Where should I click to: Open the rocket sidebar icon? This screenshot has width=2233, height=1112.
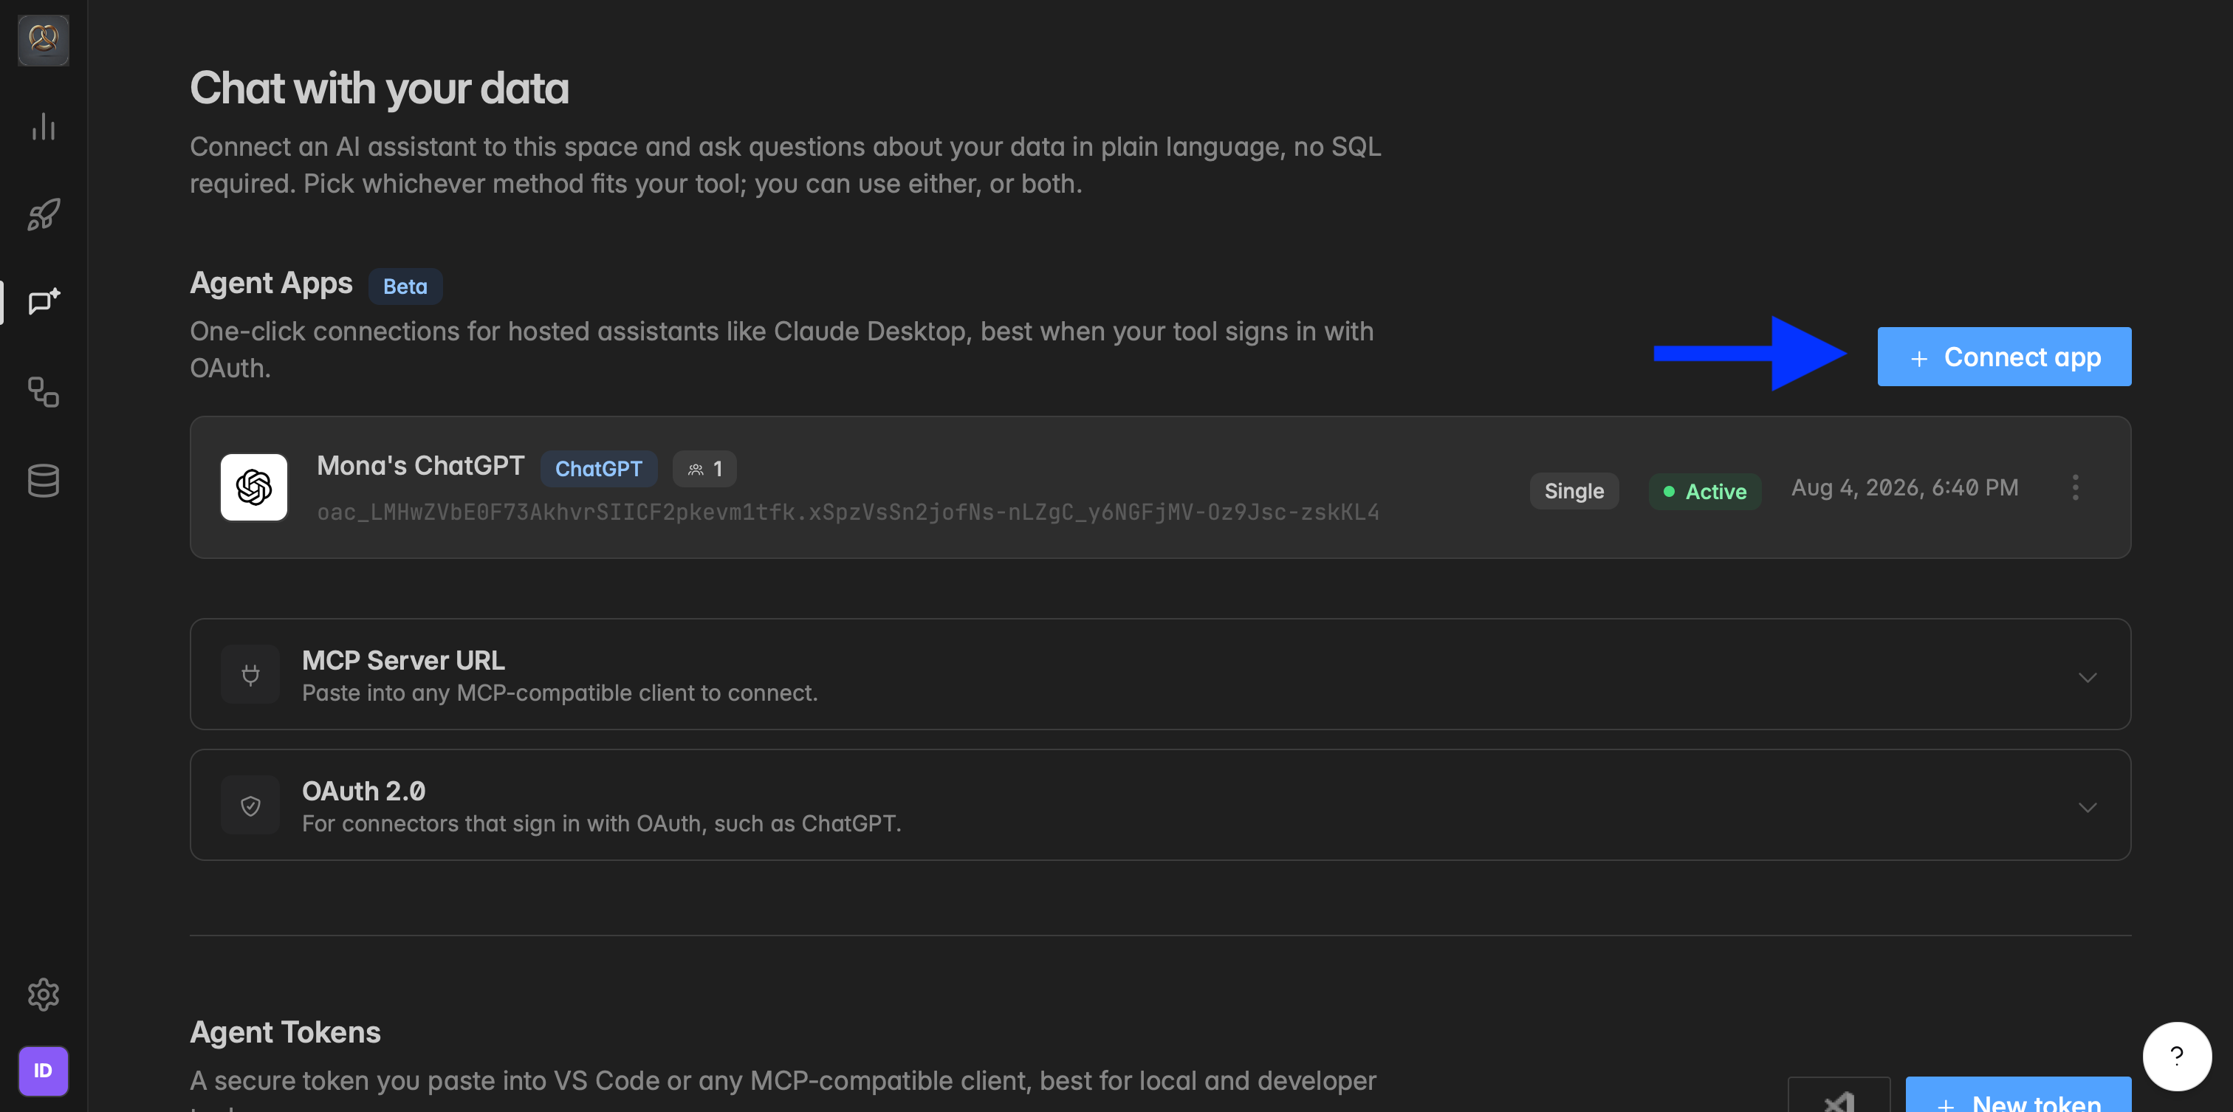click(44, 214)
